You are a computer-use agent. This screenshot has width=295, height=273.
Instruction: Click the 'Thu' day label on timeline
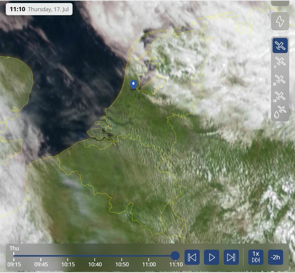pos(14,248)
